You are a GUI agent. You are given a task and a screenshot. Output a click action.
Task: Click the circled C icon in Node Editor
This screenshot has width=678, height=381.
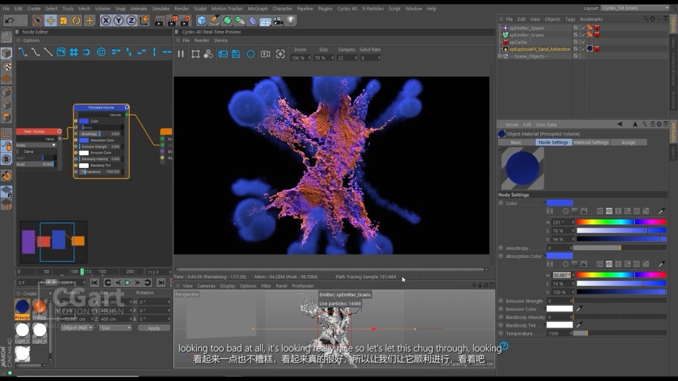(x=101, y=52)
